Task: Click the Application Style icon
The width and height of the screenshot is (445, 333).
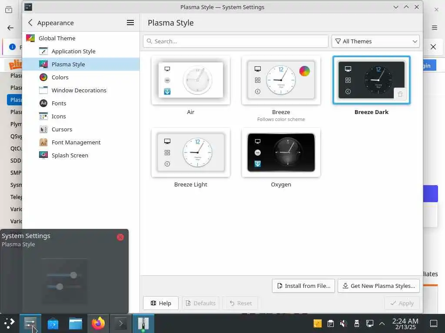Action: click(43, 51)
